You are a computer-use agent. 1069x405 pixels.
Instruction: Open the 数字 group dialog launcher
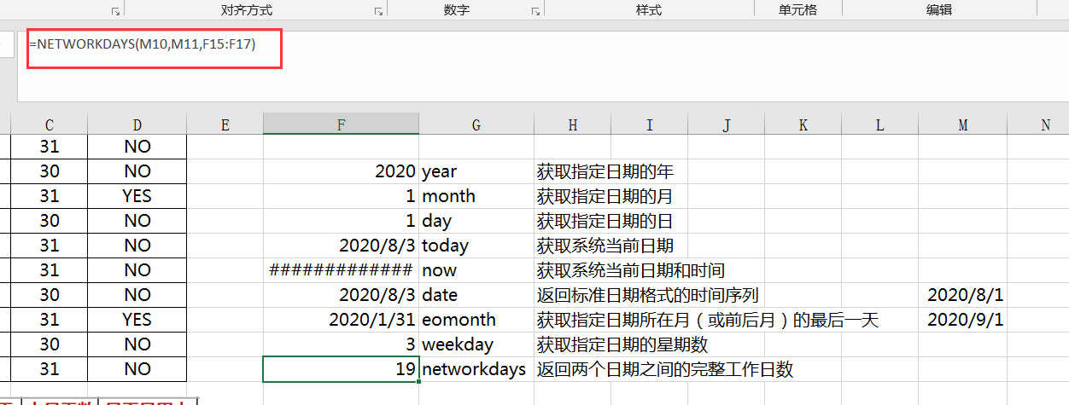pos(535,11)
